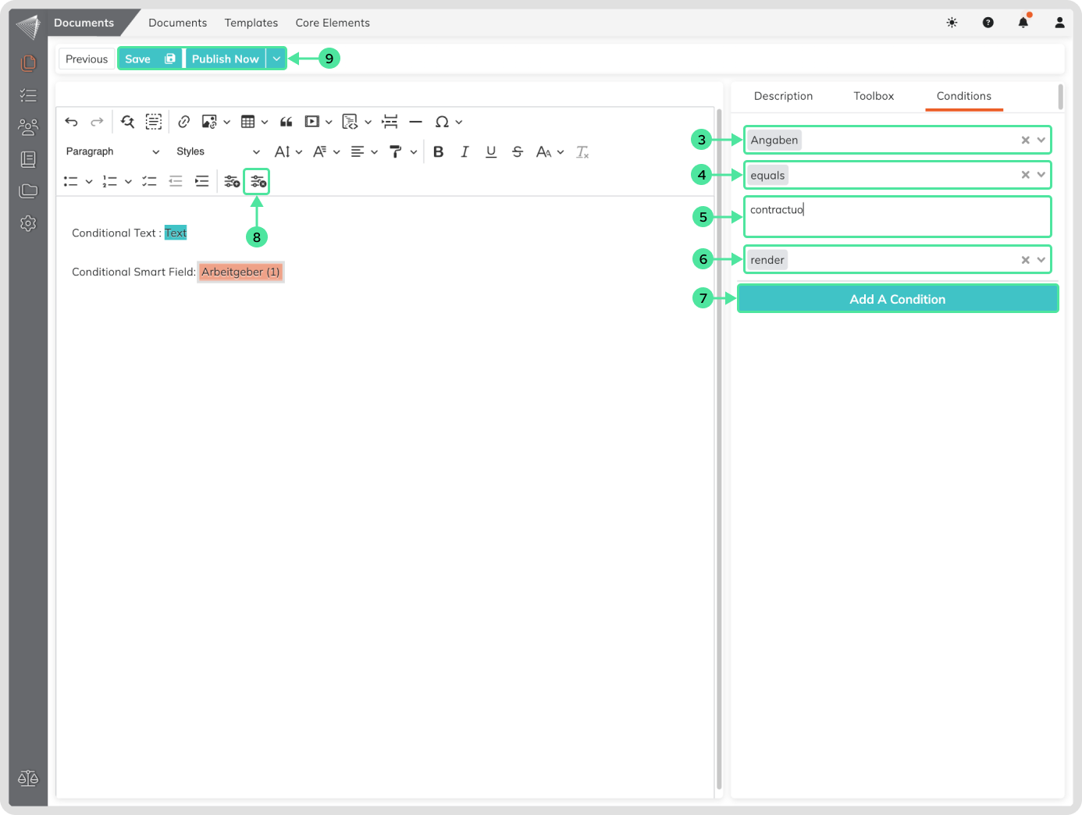Screen dimensions: 1082x815
Task: Open the help question mark icon
Action: [x=988, y=23]
